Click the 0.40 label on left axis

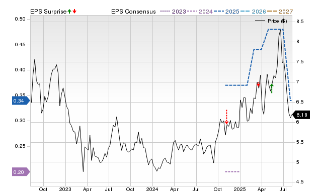point(20,70)
